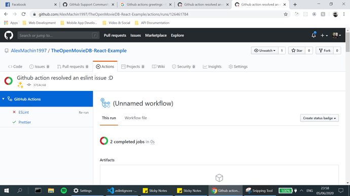The width and height of the screenshot is (350, 196).
Task: Click the browser back arrow
Action: [6, 14]
